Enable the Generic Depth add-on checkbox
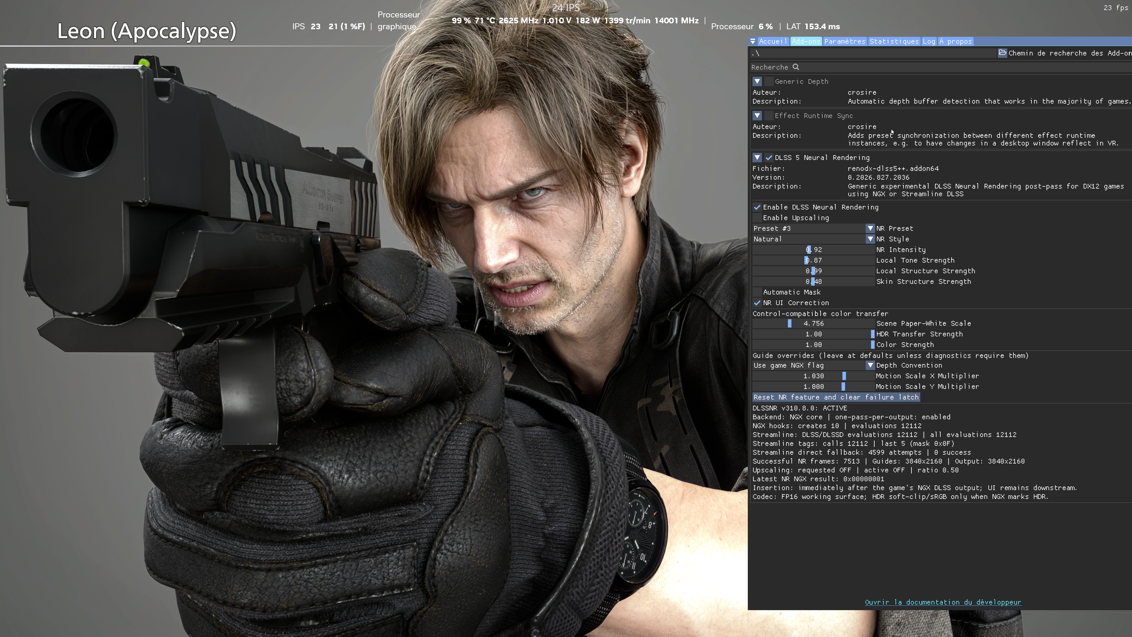This screenshot has width=1132, height=637. [769, 81]
